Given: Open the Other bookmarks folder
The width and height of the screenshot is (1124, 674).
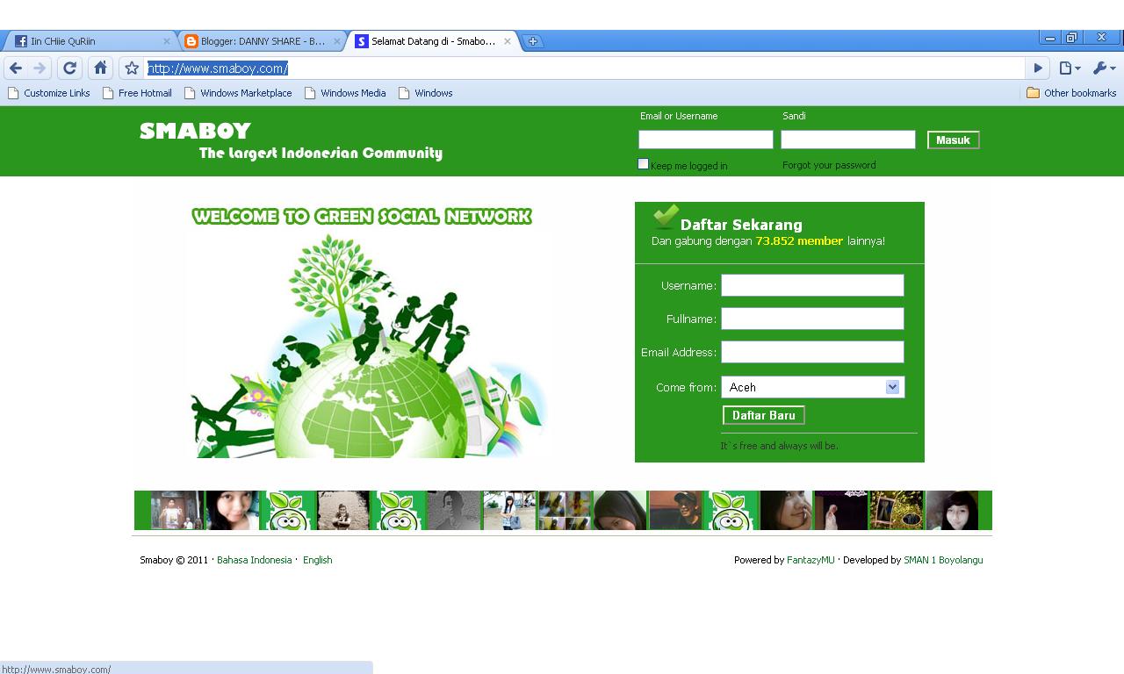Looking at the screenshot, I should 1071,93.
